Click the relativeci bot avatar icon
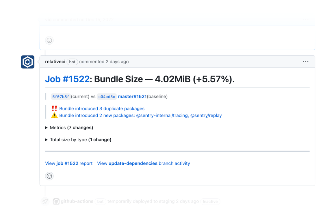The image size is (336, 221). [x=27, y=62]
